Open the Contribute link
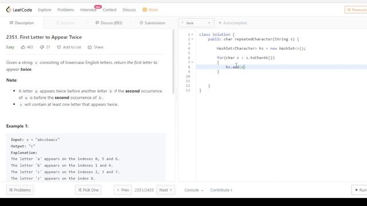This screenshot has width=367, height=206. [x=221, y=190]
